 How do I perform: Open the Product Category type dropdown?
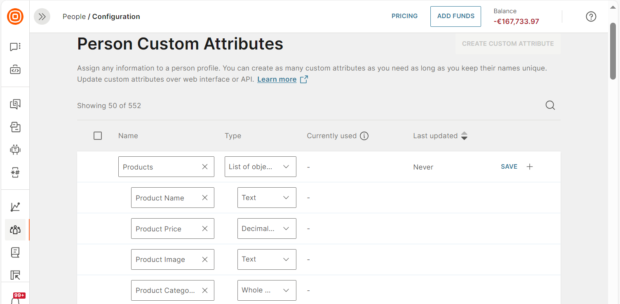[x=266, y=290]
